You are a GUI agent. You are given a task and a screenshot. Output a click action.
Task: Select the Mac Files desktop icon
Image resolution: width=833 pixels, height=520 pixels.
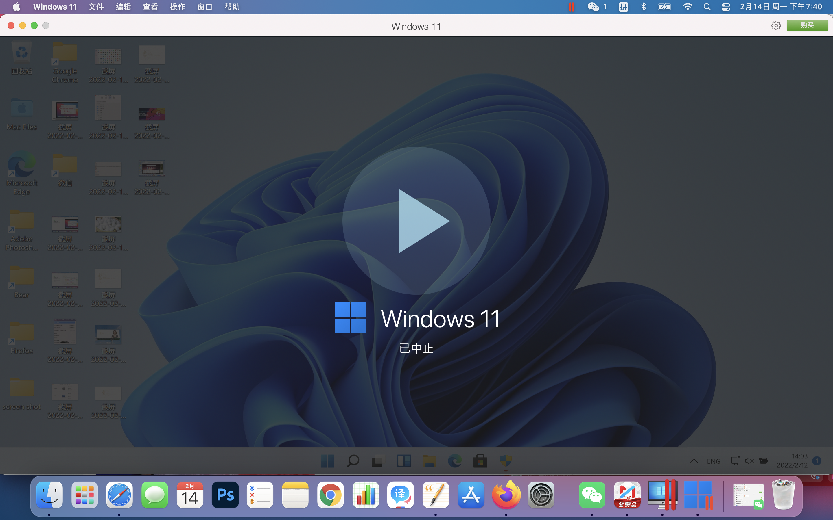22,114
